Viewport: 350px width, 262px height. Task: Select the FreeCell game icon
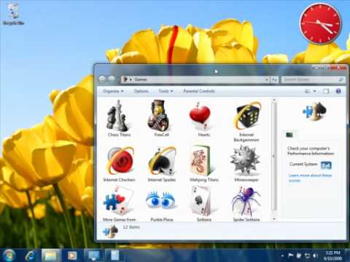(x=158, y=115)
